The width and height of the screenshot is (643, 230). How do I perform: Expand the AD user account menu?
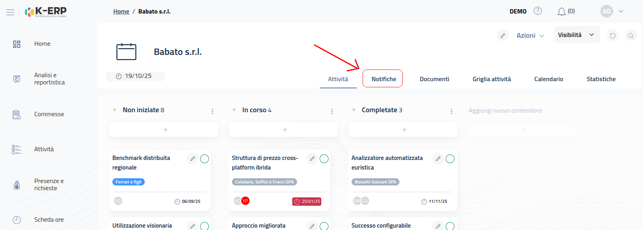[612, 11]
